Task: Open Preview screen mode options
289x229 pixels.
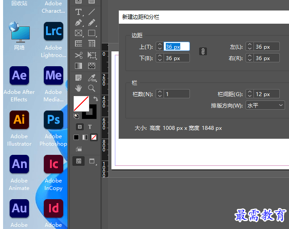Action: point(92,161)
